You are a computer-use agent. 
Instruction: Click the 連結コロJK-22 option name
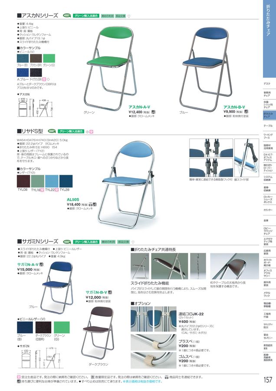[x=191, y=314]
